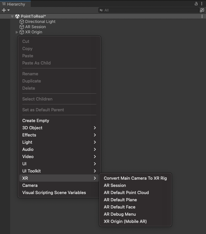Screen dimensions: 206x234
Task: Click the search-by-type icon beside search field
Action: (x=202, y=10)
